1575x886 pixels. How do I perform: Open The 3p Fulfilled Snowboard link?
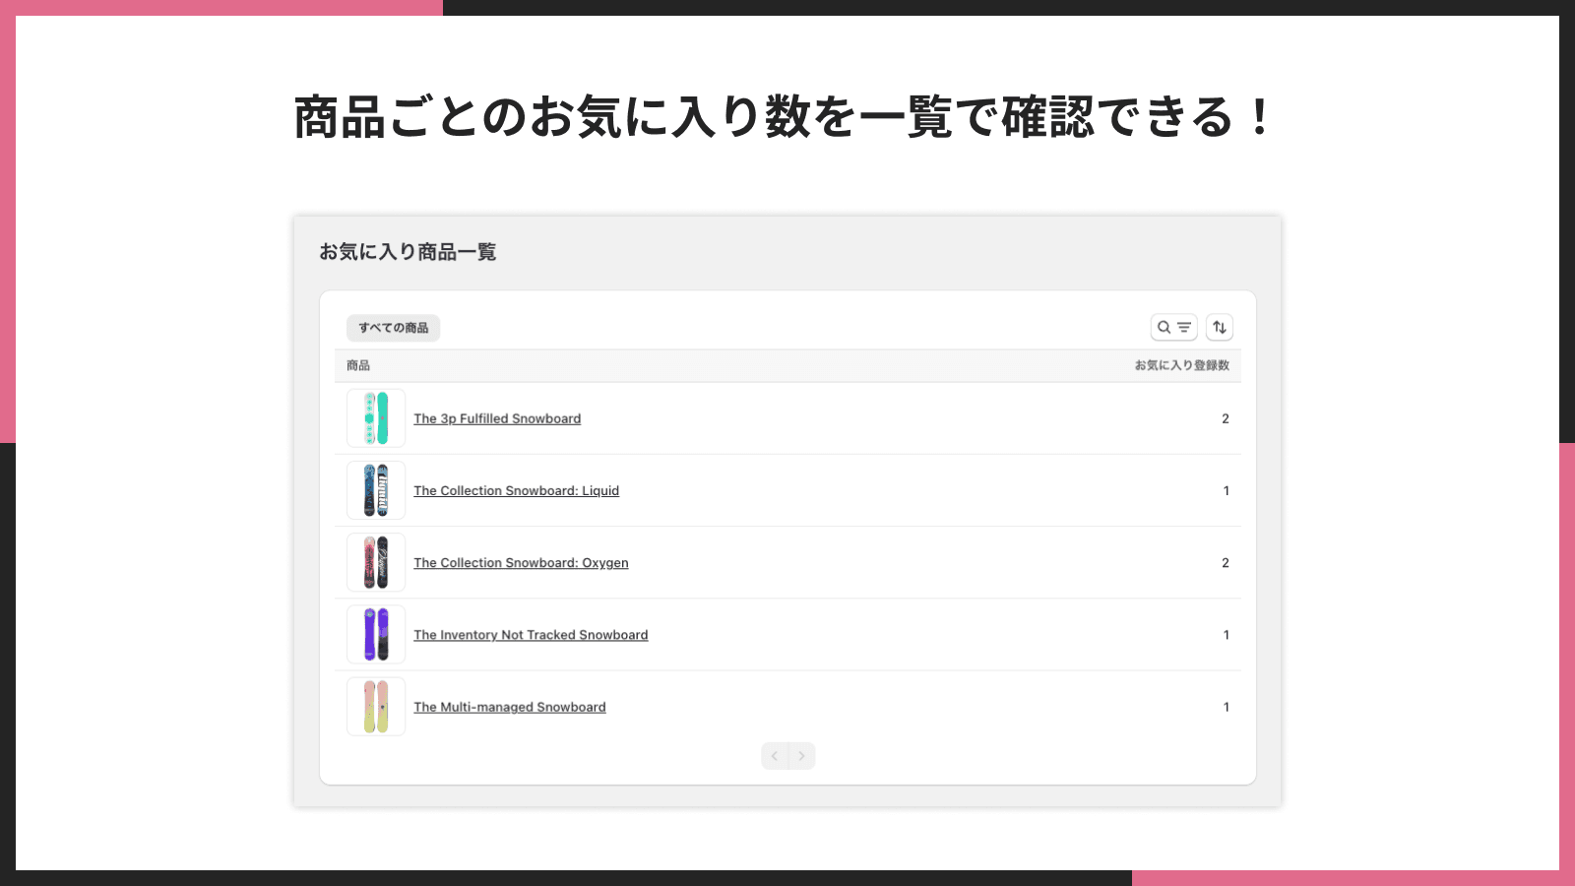(x=497, y=419)
